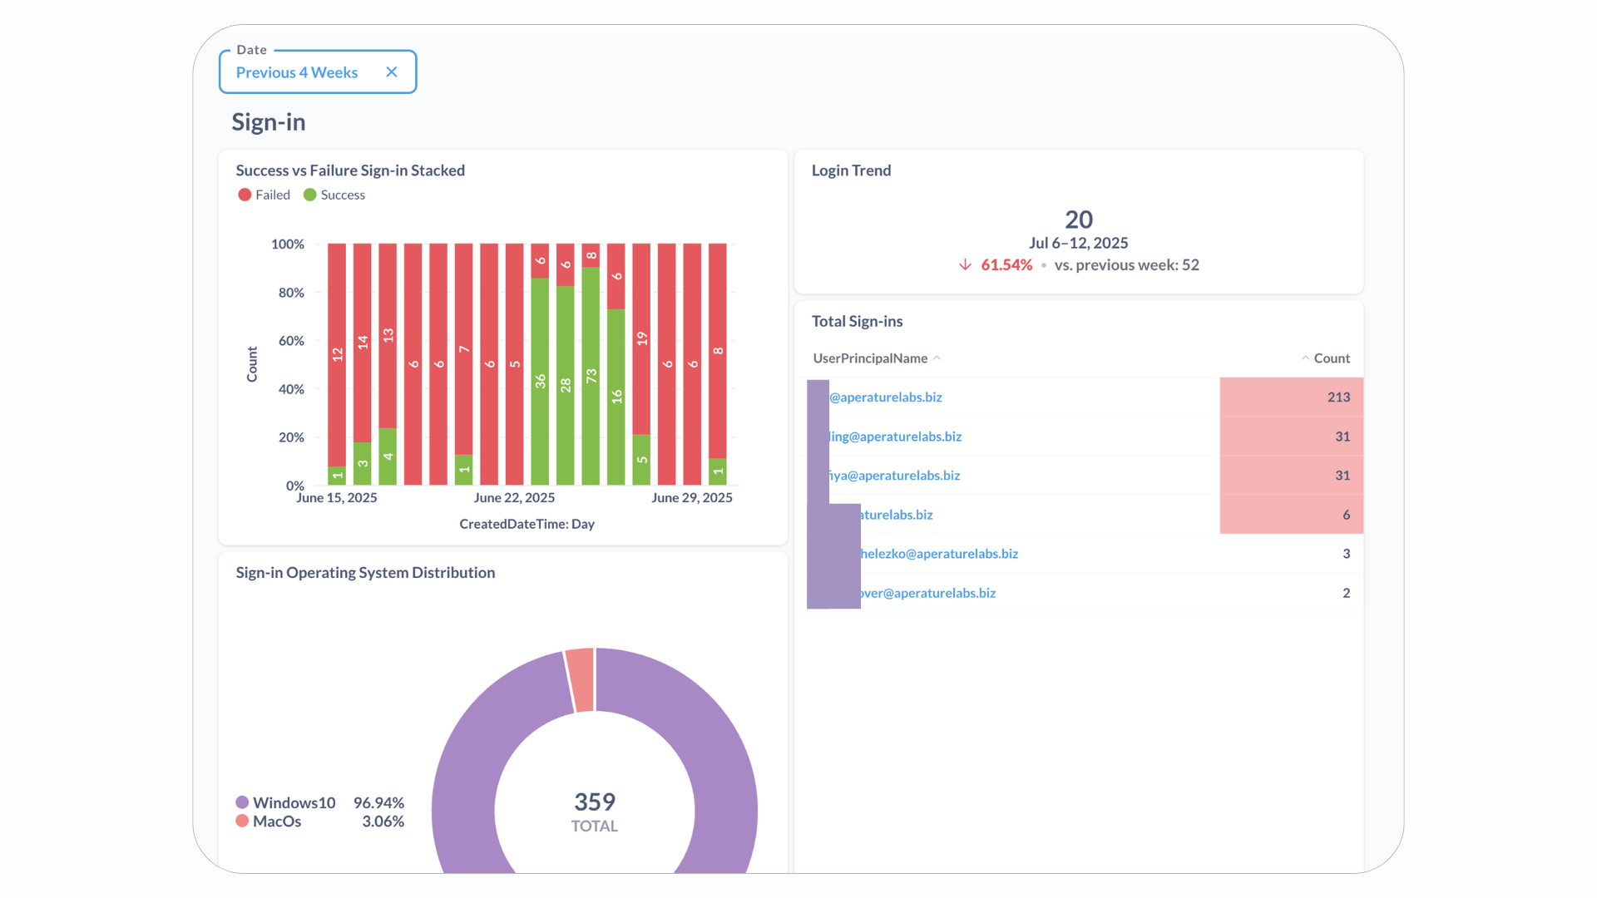Click the red bar segment labeled 13
The image size is (1597, 898).
(x=388, y=335)
